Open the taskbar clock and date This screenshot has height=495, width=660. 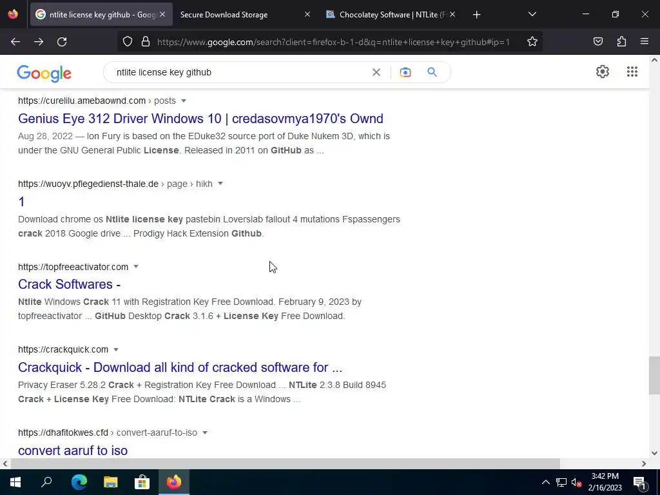click(x=605, y=482)
